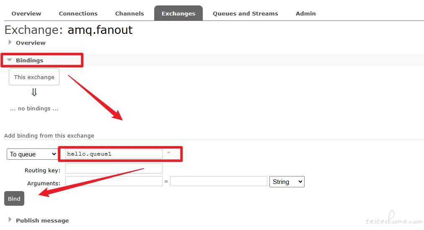
Task: Open the To queue destination dropdown
Action: pyautogui.click(x=32, y=154)
